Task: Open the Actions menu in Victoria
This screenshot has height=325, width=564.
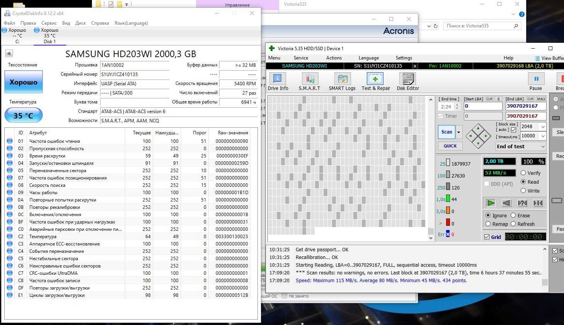Action: point(334,58)
